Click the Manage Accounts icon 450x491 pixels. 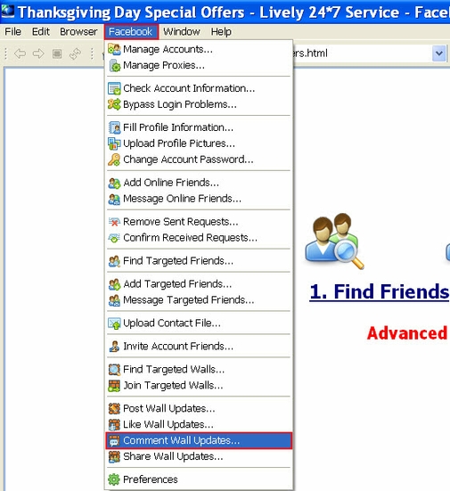coord(114,49)
